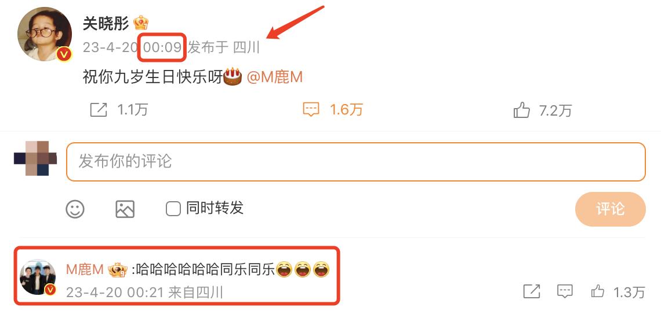Enable the 同时转发 checkbox
Viewport: 661px width, 311px height.
[173, 209]
